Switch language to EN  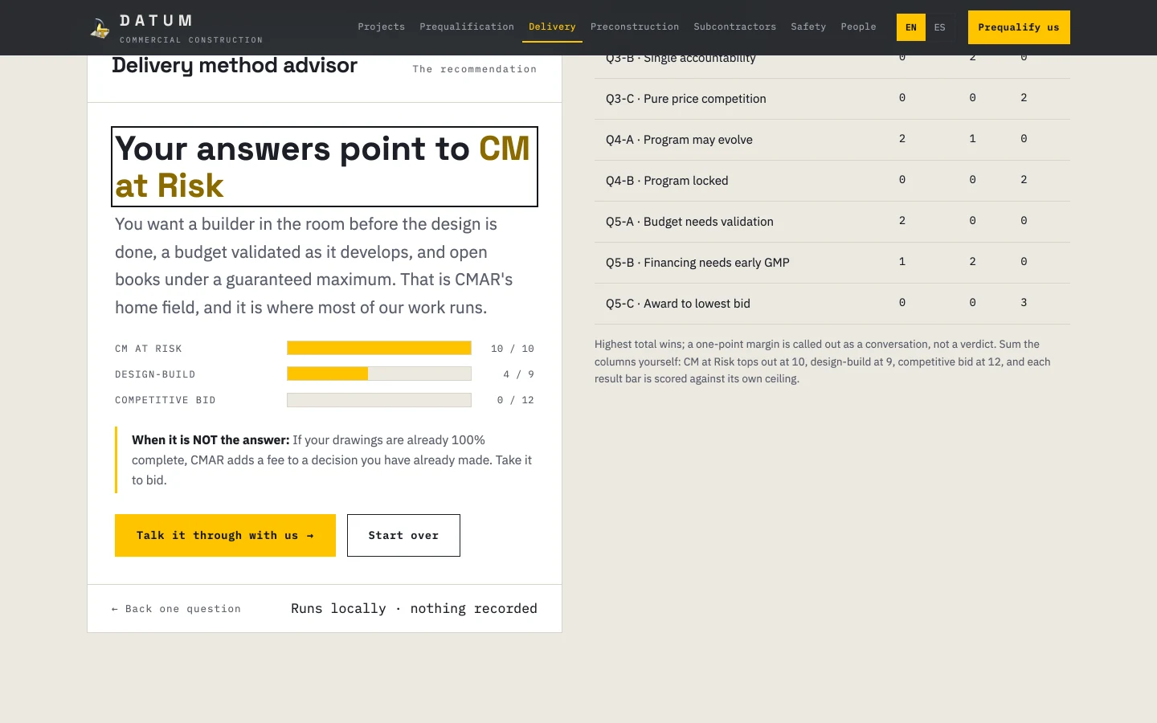pos(911,27)
